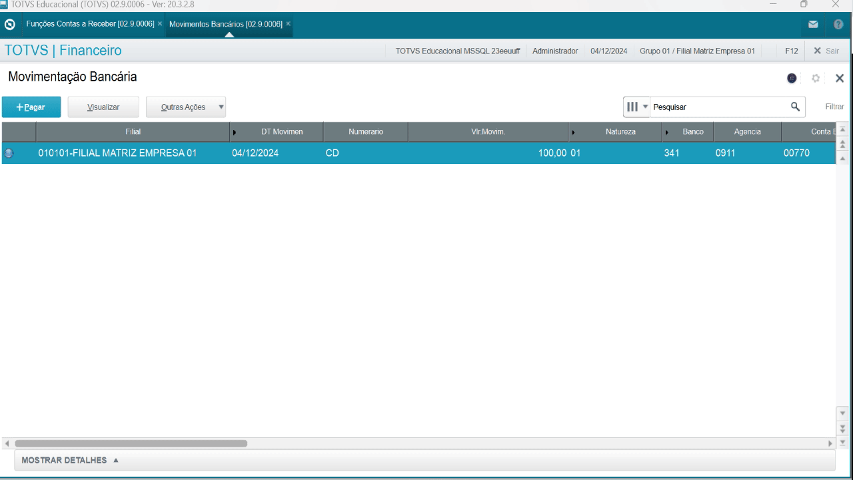Click the horizontal scrollbar left arrow
This screenshot has width=853, height=480.
click(x=7, y=443)
